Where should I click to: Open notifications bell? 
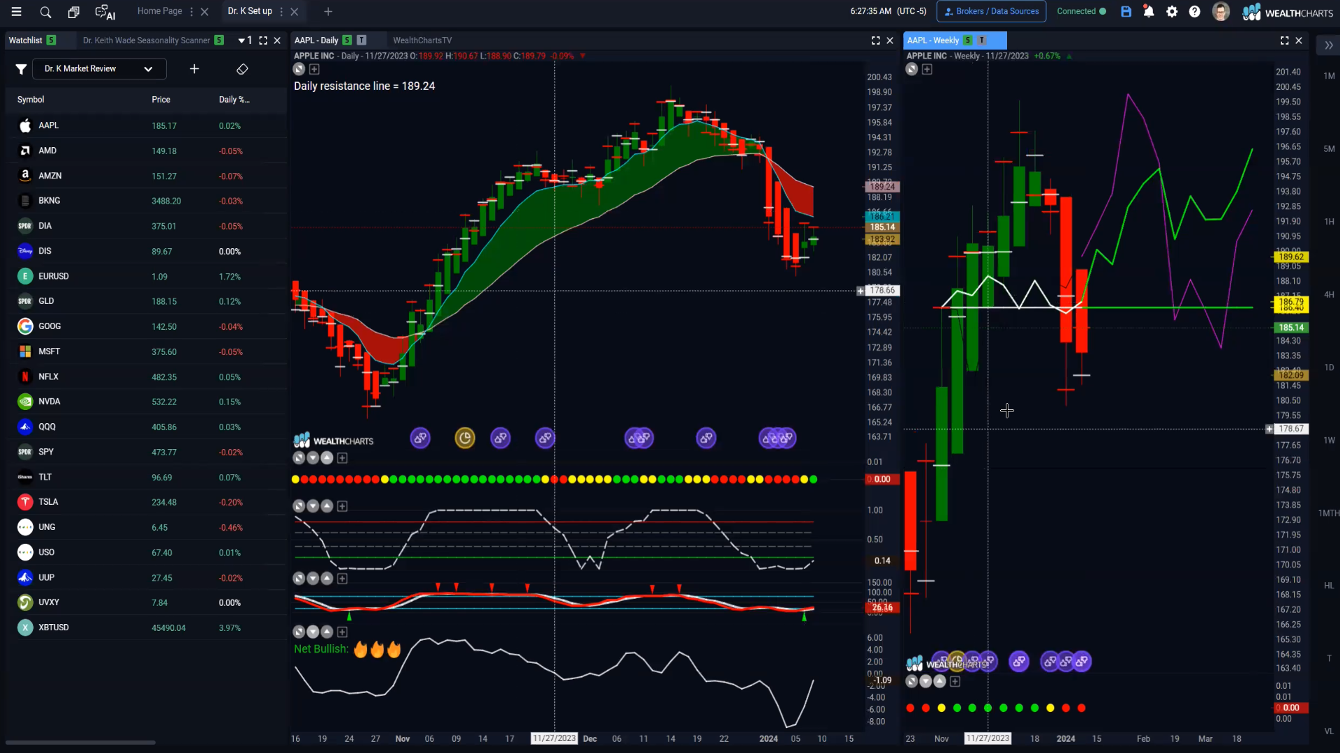click(1148, 11)
